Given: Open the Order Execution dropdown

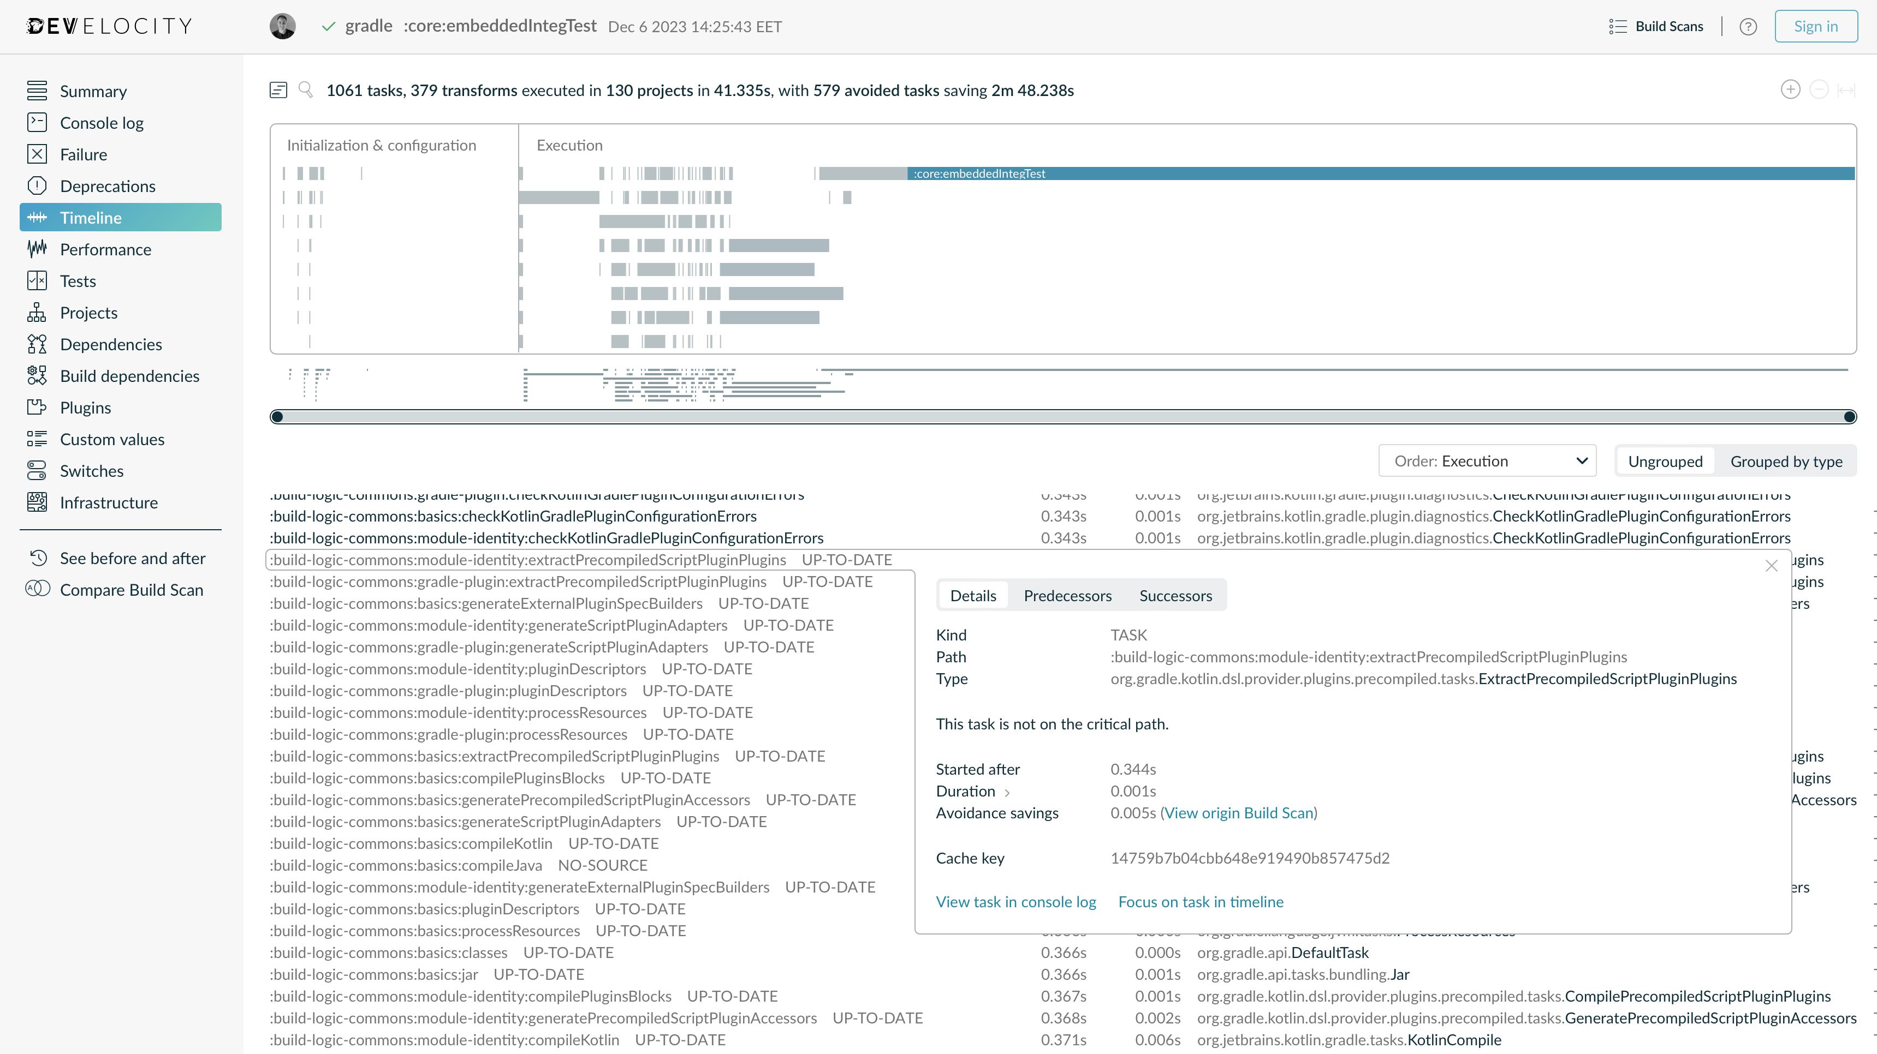Looking at the screenshot, I should (x=1487, y=460).
